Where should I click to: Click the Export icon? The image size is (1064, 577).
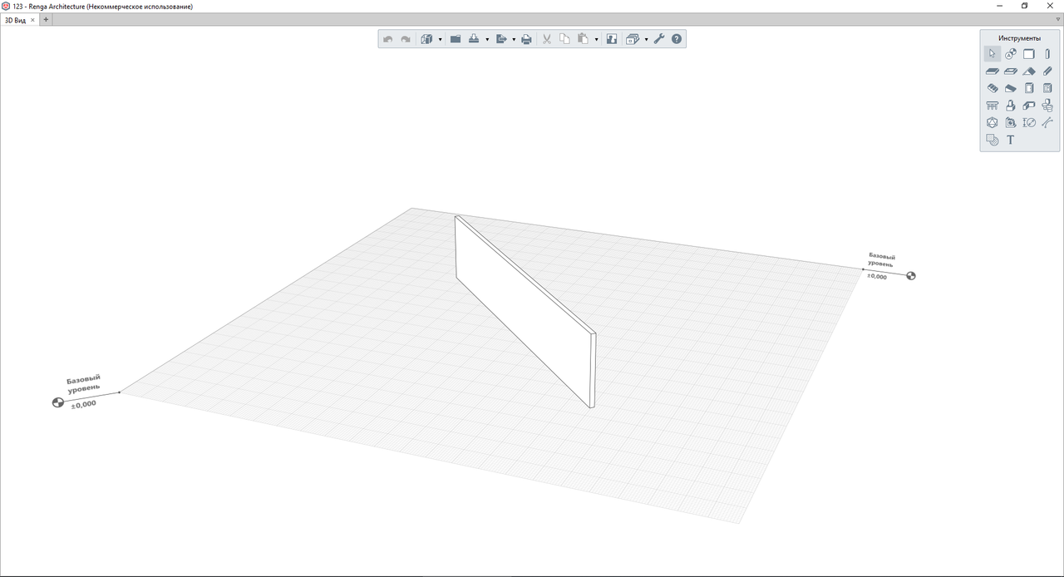pos(501,39)
